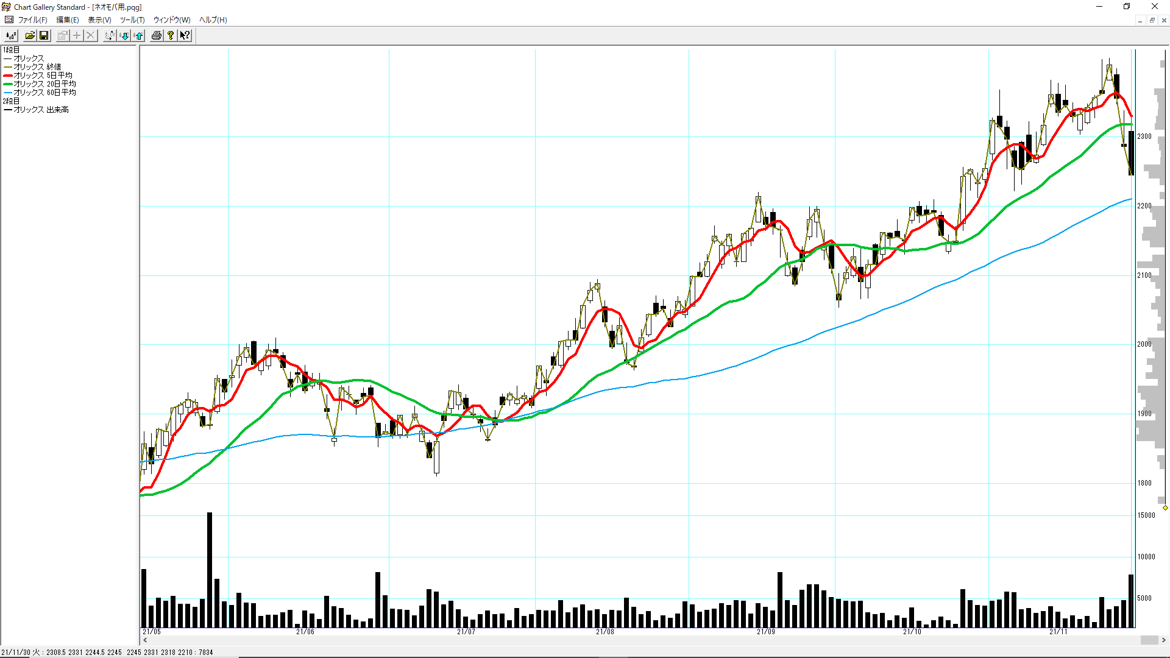Click the plus add toolbar icon

(77, 36)
